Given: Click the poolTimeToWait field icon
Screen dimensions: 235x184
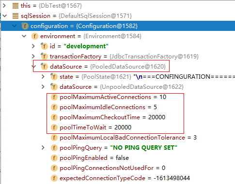Looking at the screenshot, I should pos(54,127).
